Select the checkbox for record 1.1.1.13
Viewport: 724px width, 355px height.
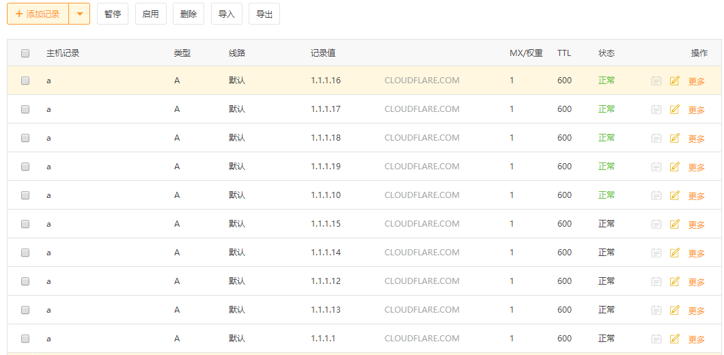[x=25, y=310]
